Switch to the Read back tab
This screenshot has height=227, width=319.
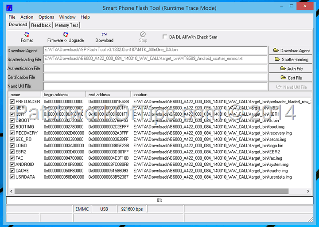pos(41,25)
